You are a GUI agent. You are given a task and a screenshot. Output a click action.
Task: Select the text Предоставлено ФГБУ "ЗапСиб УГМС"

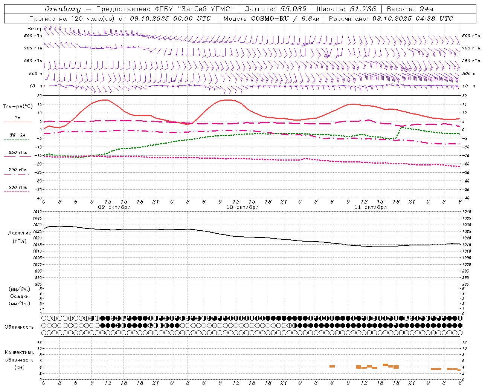(165, 9)
